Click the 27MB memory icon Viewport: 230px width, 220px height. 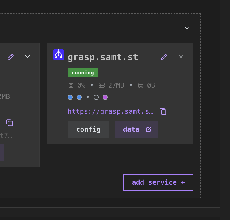point(102,85)
